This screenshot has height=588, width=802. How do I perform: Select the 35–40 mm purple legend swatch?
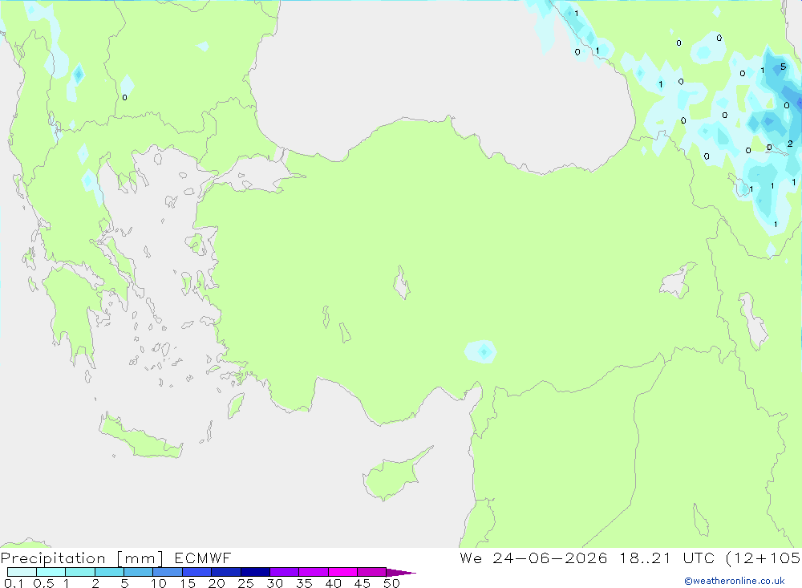[314, 572]
